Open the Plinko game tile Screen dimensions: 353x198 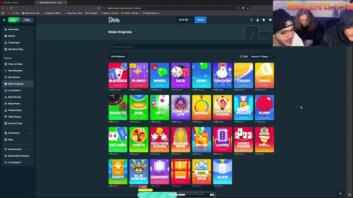(139, 75)
